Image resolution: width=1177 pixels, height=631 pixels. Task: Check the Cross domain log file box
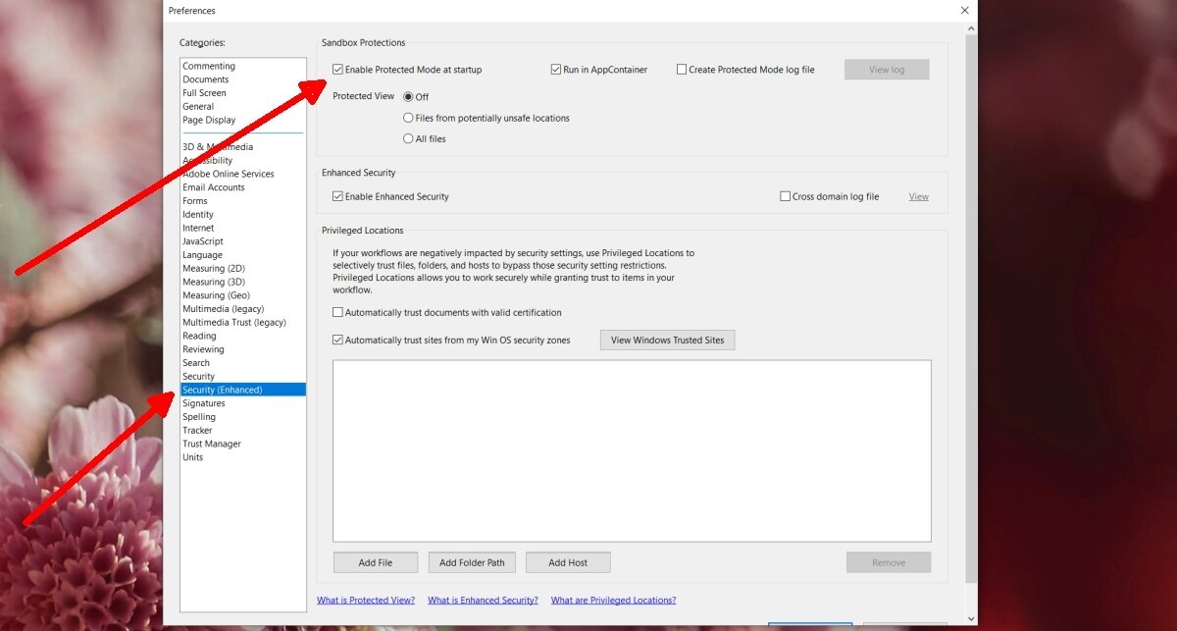click(x=785, y=196)
